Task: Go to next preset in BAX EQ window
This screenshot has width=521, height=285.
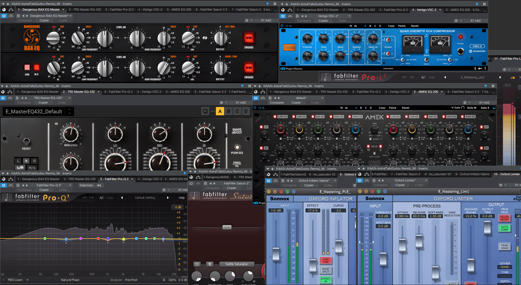Action: pyautogui.click(x=27, y=16)
